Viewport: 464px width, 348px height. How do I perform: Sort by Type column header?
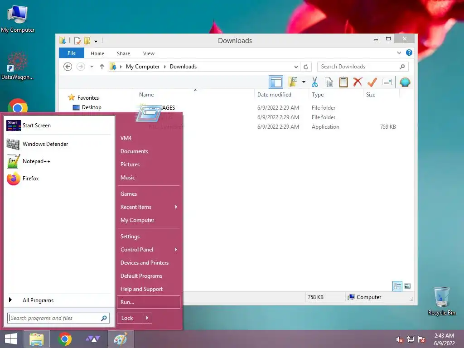(x=318, y=95)
